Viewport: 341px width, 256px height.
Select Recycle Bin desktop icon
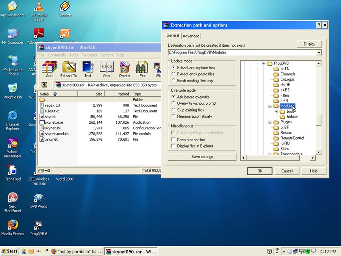13,91
